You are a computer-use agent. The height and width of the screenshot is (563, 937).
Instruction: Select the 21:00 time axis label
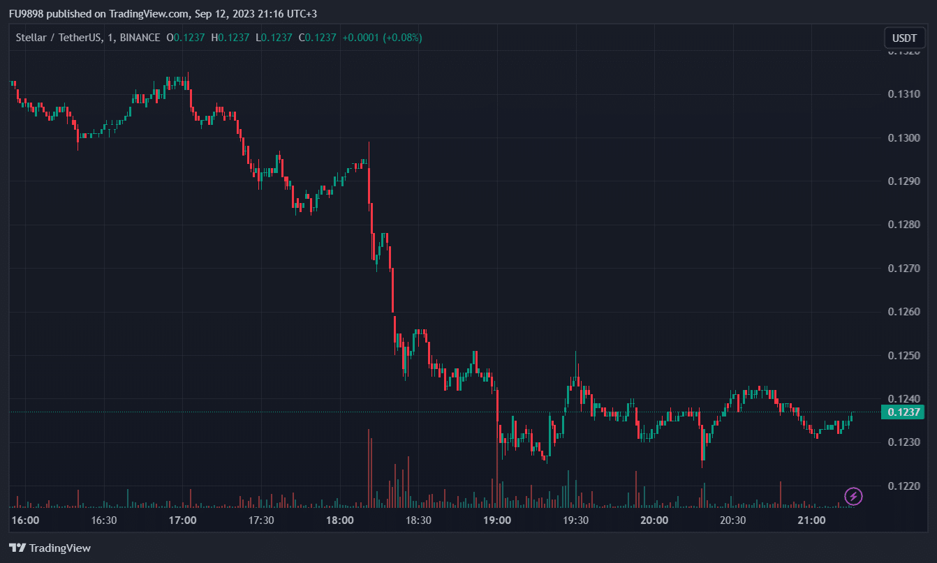tap(811, 520)
